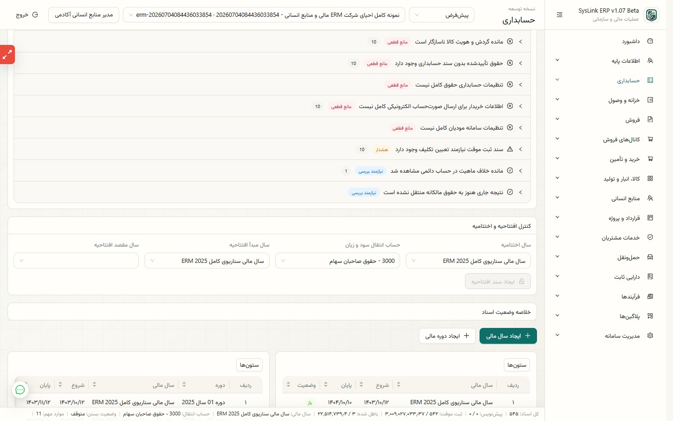Collapse sidebar using the menu fold icon
673x421 pixels.
coord(559,15)
